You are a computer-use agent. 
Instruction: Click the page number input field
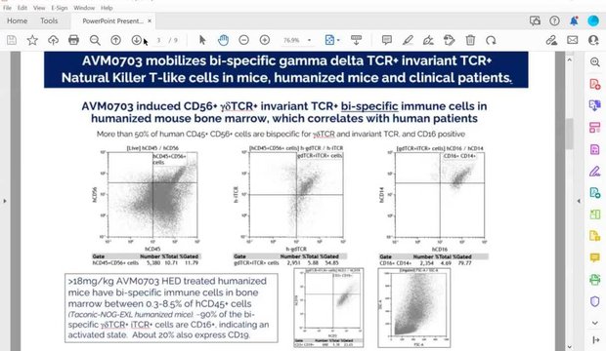point(158,40)
